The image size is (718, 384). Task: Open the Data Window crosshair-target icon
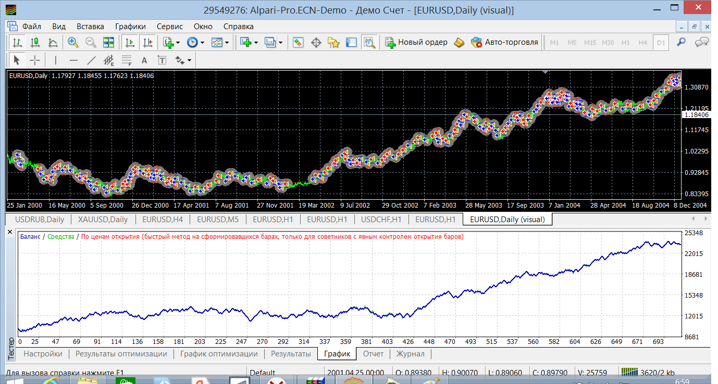pos(316,43)
